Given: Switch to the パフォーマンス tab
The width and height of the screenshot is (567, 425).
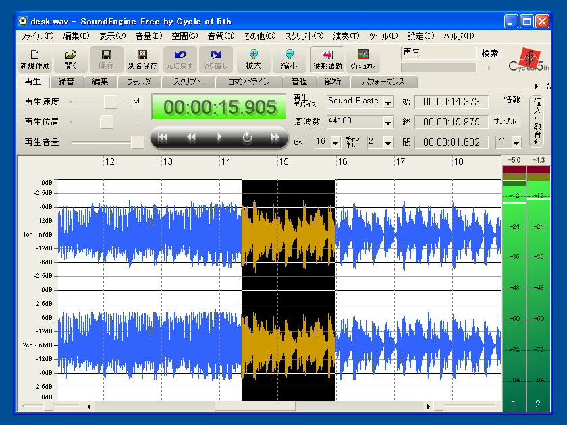Looking at the screenshot, I should pyautogui.click(x=383, y=82).
